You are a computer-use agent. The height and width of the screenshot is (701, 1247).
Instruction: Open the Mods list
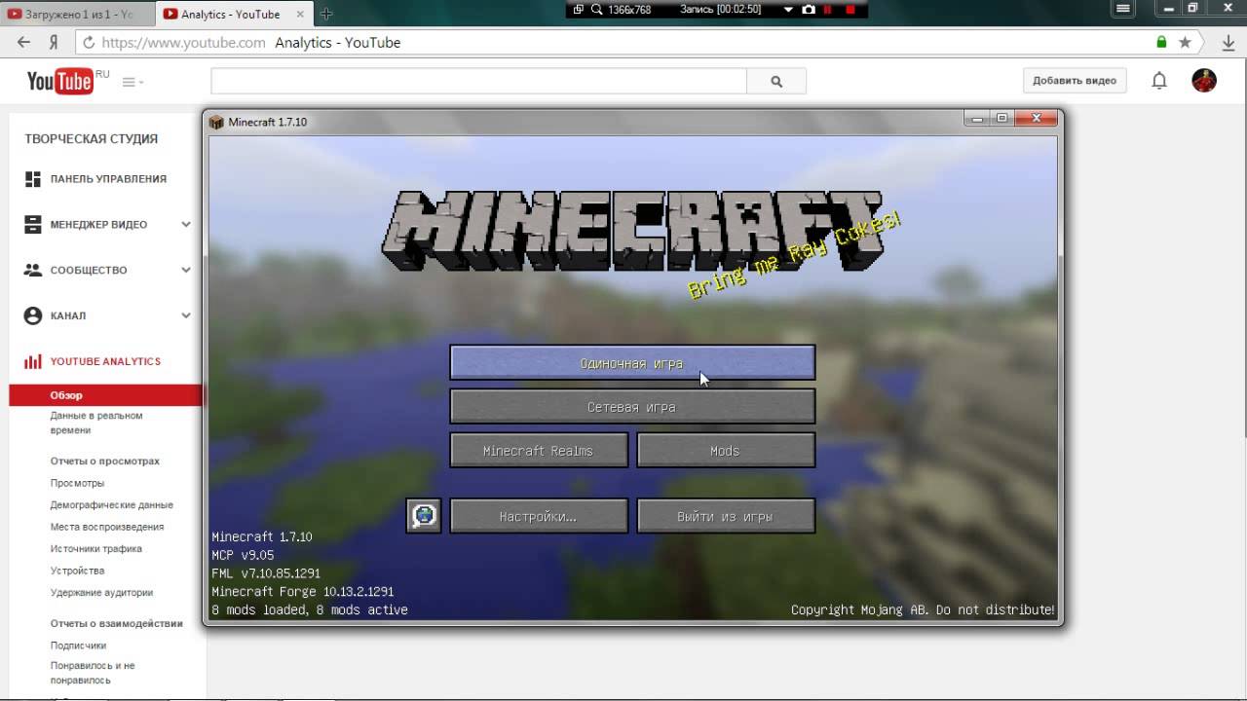(726, 451)
